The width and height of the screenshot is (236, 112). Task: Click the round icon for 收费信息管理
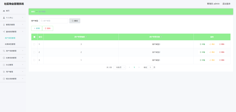pyautogui.click(x=4, y=58)
